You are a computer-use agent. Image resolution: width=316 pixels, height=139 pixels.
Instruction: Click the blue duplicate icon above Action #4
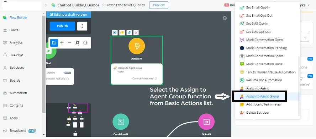(129, 32)
